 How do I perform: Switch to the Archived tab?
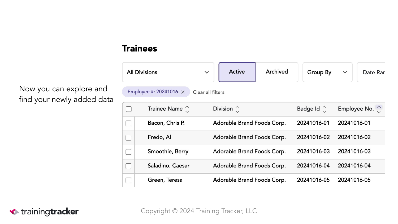277,72
